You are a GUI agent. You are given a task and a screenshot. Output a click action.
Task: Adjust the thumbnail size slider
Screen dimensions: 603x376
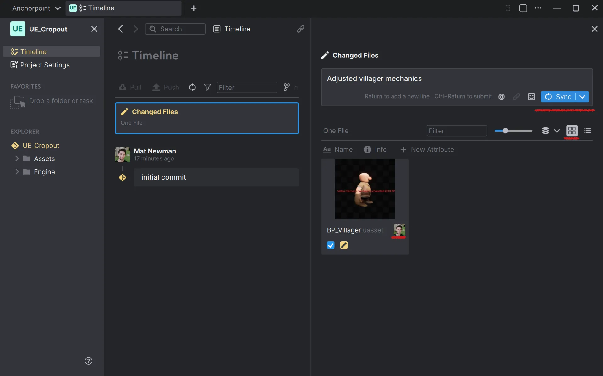click(x=505, y=131)
